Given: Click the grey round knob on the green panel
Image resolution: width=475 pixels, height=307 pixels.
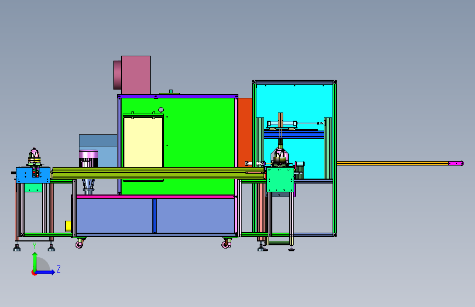Looking at the screenshot, I should tap(161, 110).
